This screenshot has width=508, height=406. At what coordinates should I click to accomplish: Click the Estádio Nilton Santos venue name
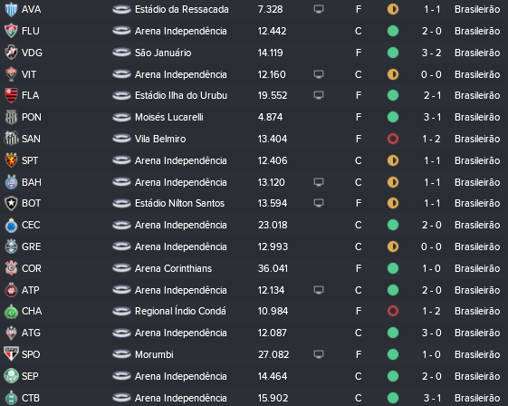point(180,203)
